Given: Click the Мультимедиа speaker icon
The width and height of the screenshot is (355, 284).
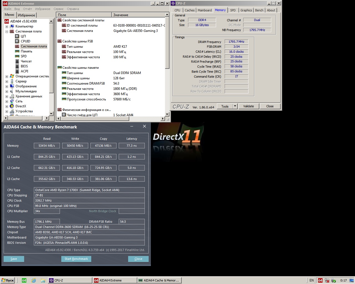Looking at the screenshot, I should [x=12, y=91].
